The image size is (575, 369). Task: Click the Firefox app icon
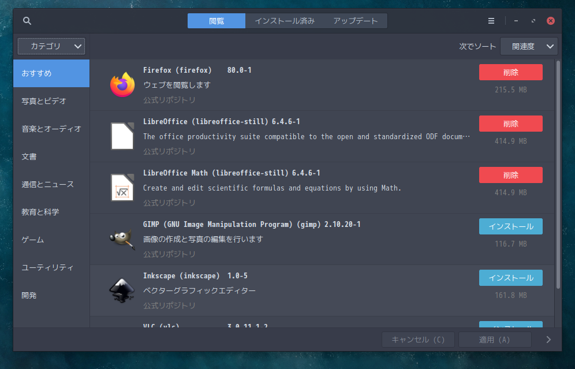coord(122,85)
